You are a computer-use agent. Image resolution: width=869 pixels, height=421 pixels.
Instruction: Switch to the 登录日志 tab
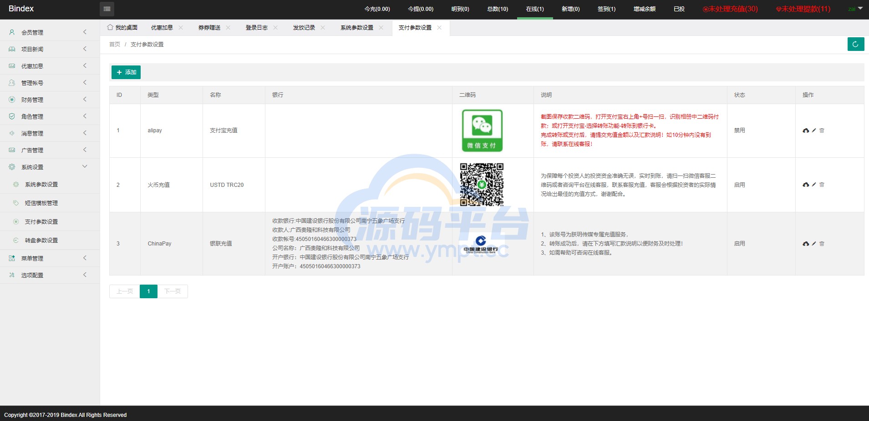(x=257, y=28)
